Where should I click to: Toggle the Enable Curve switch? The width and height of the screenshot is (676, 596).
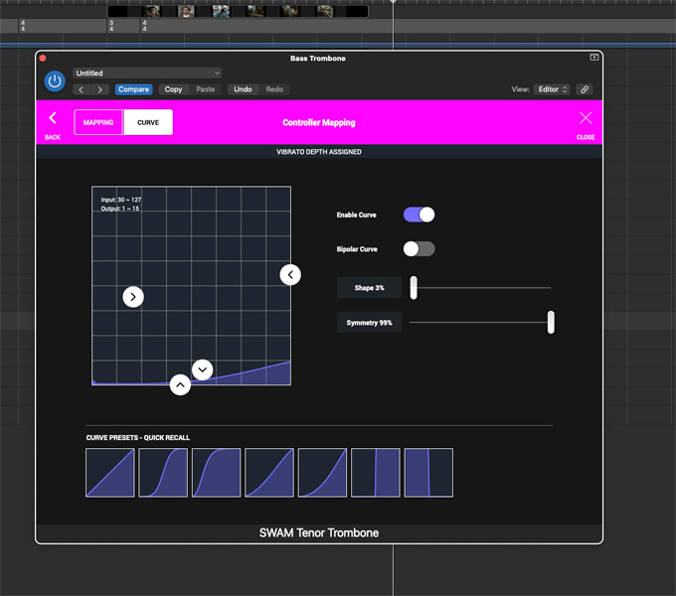click(x=420, y=215)
